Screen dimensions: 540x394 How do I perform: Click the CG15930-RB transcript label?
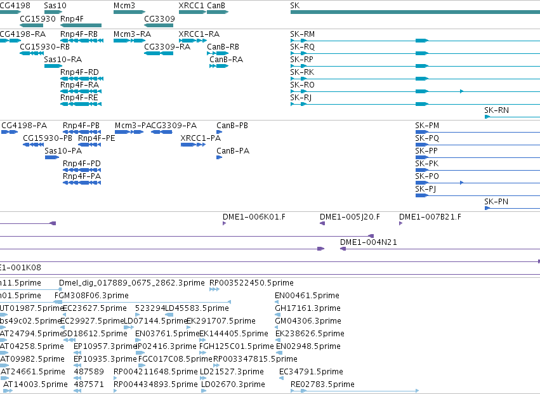coord(45,47)
